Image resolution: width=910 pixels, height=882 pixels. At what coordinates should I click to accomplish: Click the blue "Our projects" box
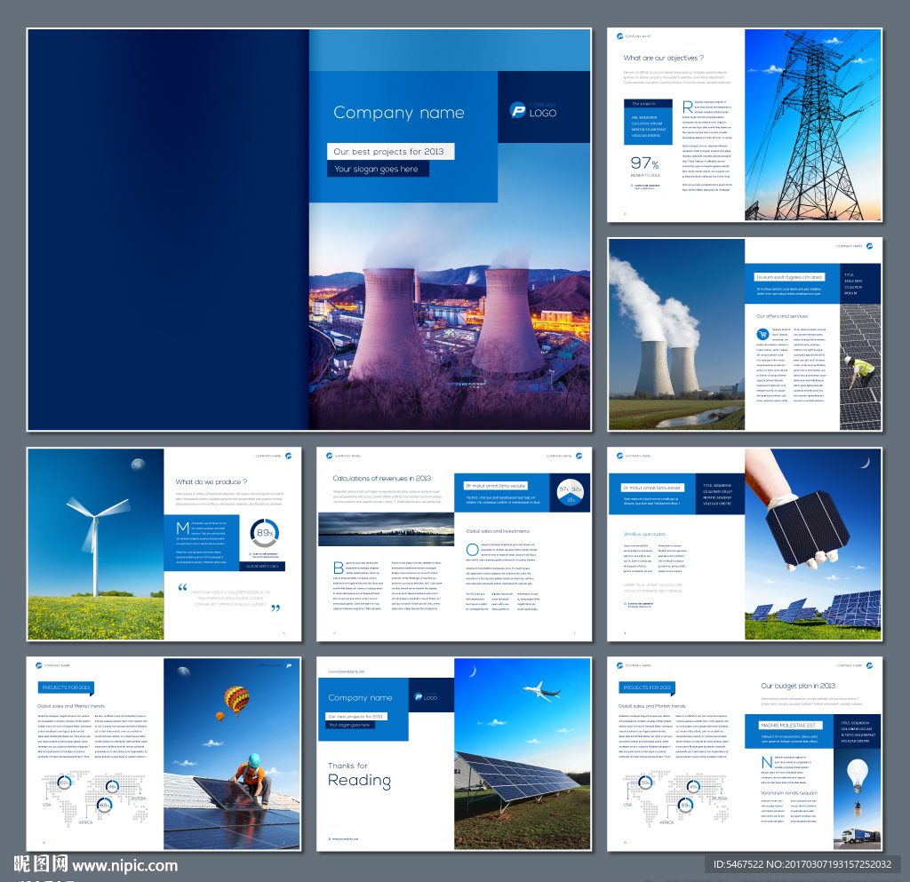click(x=648, y=122)
